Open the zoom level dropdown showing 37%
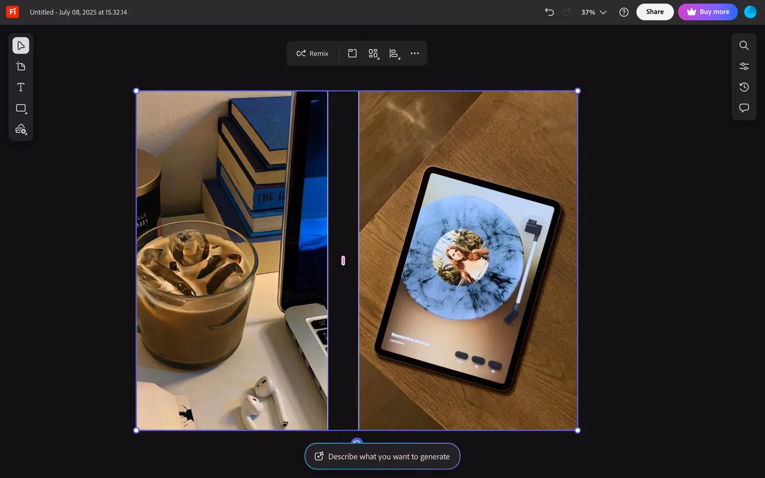765x478 pixels. pos(593,12)
